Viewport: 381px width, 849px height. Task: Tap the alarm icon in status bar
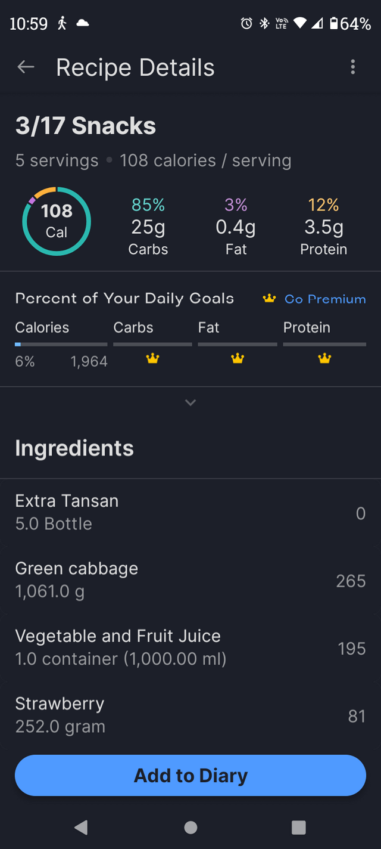[x=246, y=24]
